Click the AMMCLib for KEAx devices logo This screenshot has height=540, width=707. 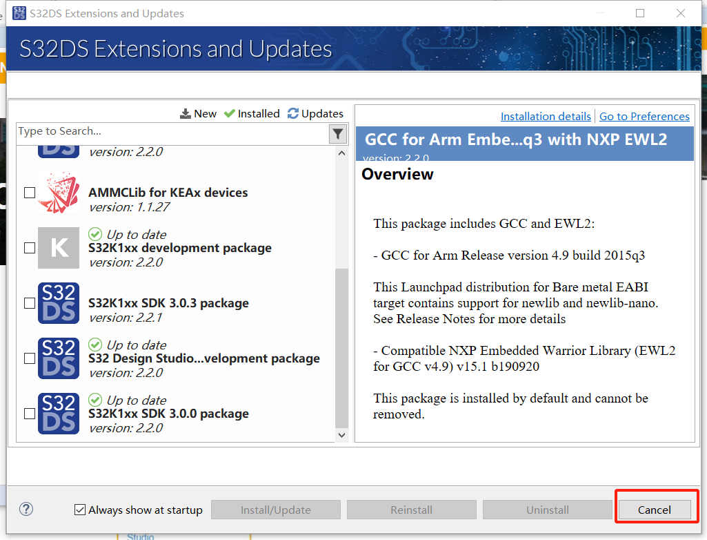(x=59, y=193)
